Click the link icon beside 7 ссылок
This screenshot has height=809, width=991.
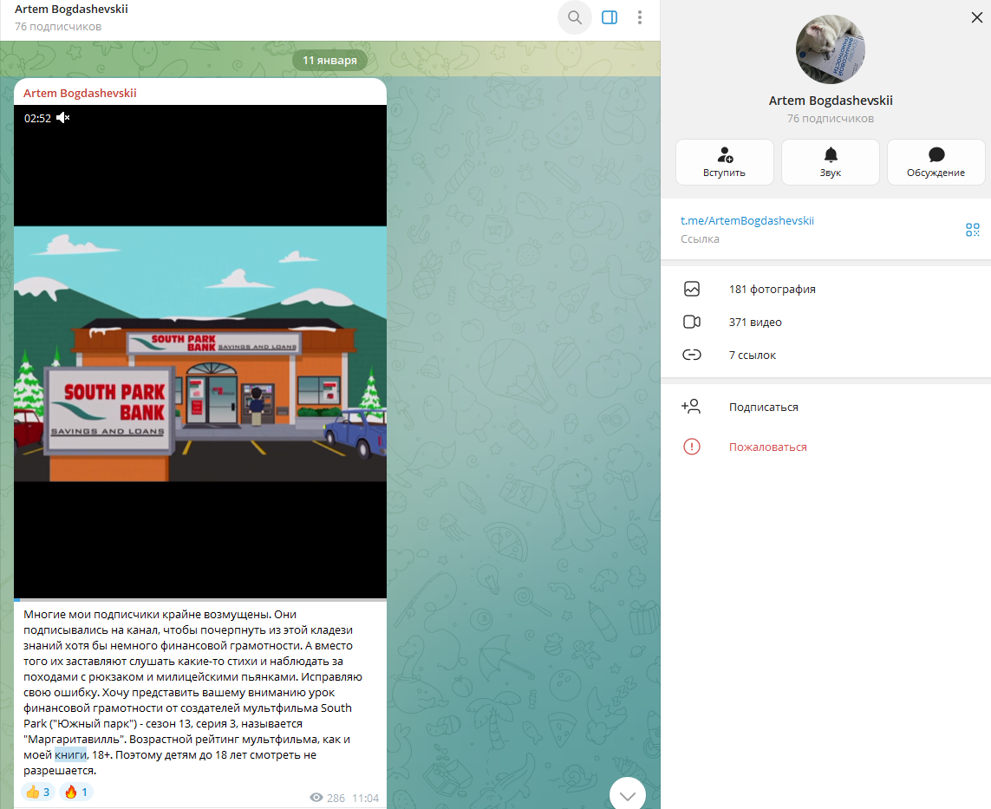click(691, 355)
